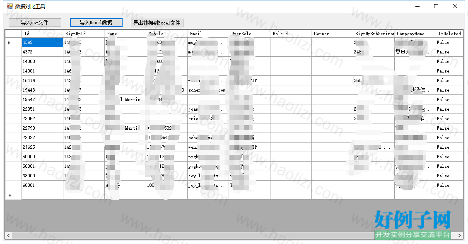Minimize the 数据对比工具 window
This screenshot has width=468, height=244.
(x=417, y=6)
